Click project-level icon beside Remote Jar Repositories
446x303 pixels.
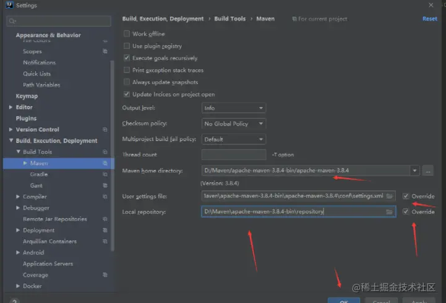(105, 219)
